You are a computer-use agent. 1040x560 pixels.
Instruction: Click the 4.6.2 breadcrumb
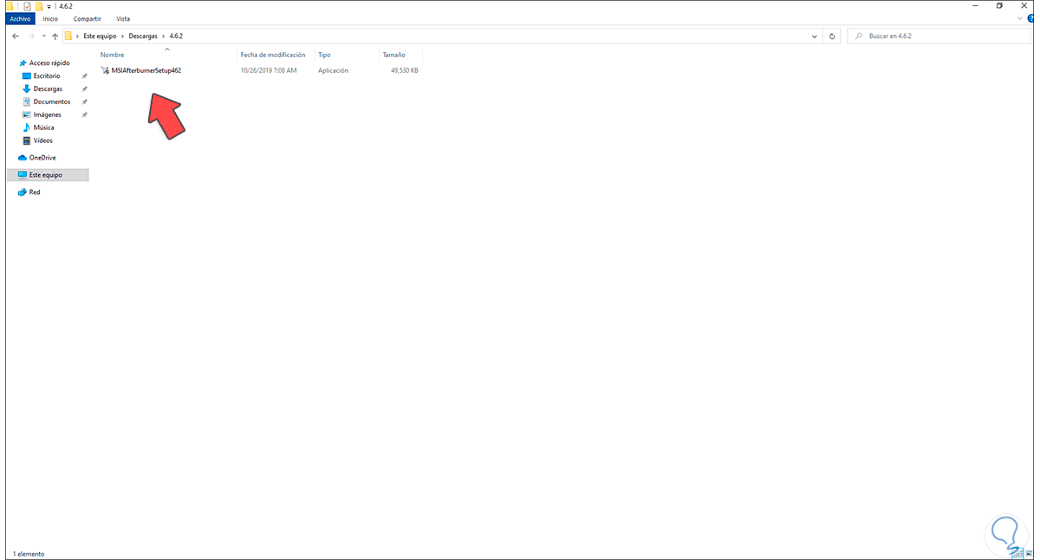tap(176, 36)
